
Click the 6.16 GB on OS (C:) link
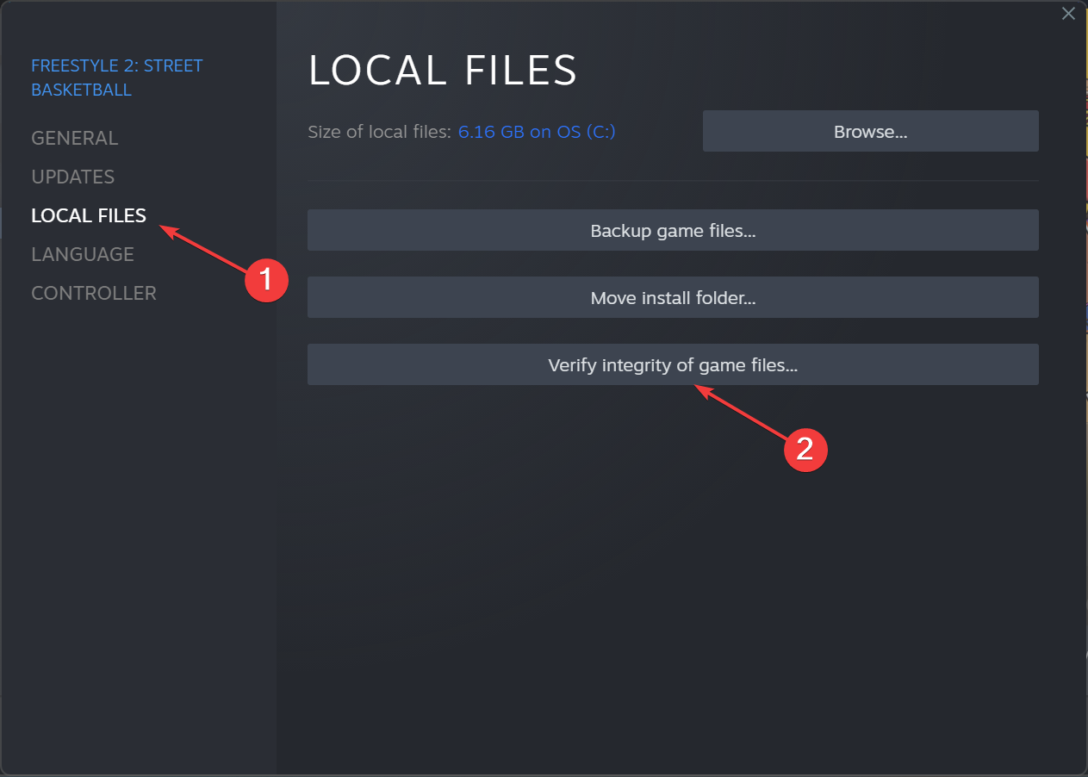click(537, 132)
